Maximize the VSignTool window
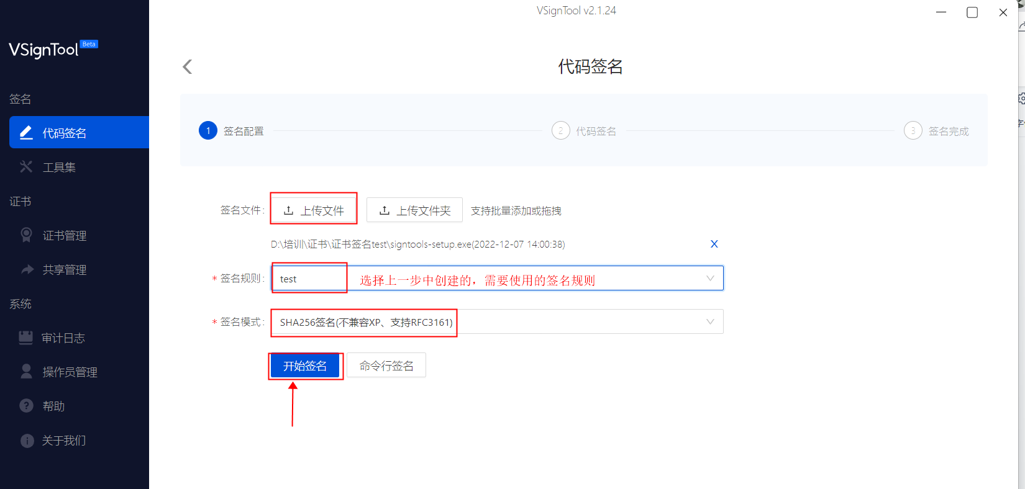 (x=972, y=12)
